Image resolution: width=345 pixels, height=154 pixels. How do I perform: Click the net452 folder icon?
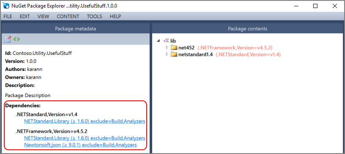pos(174,48)
